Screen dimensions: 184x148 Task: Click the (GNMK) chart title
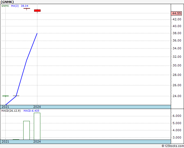(7, 2)
